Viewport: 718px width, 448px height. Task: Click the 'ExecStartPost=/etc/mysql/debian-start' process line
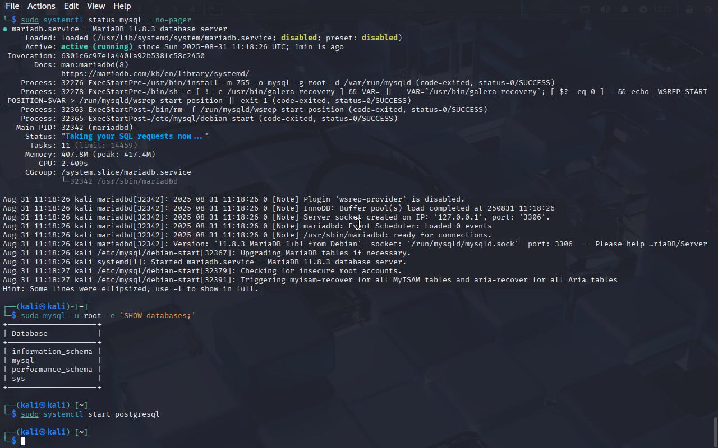pyautogui.click(x=209, y=119)
